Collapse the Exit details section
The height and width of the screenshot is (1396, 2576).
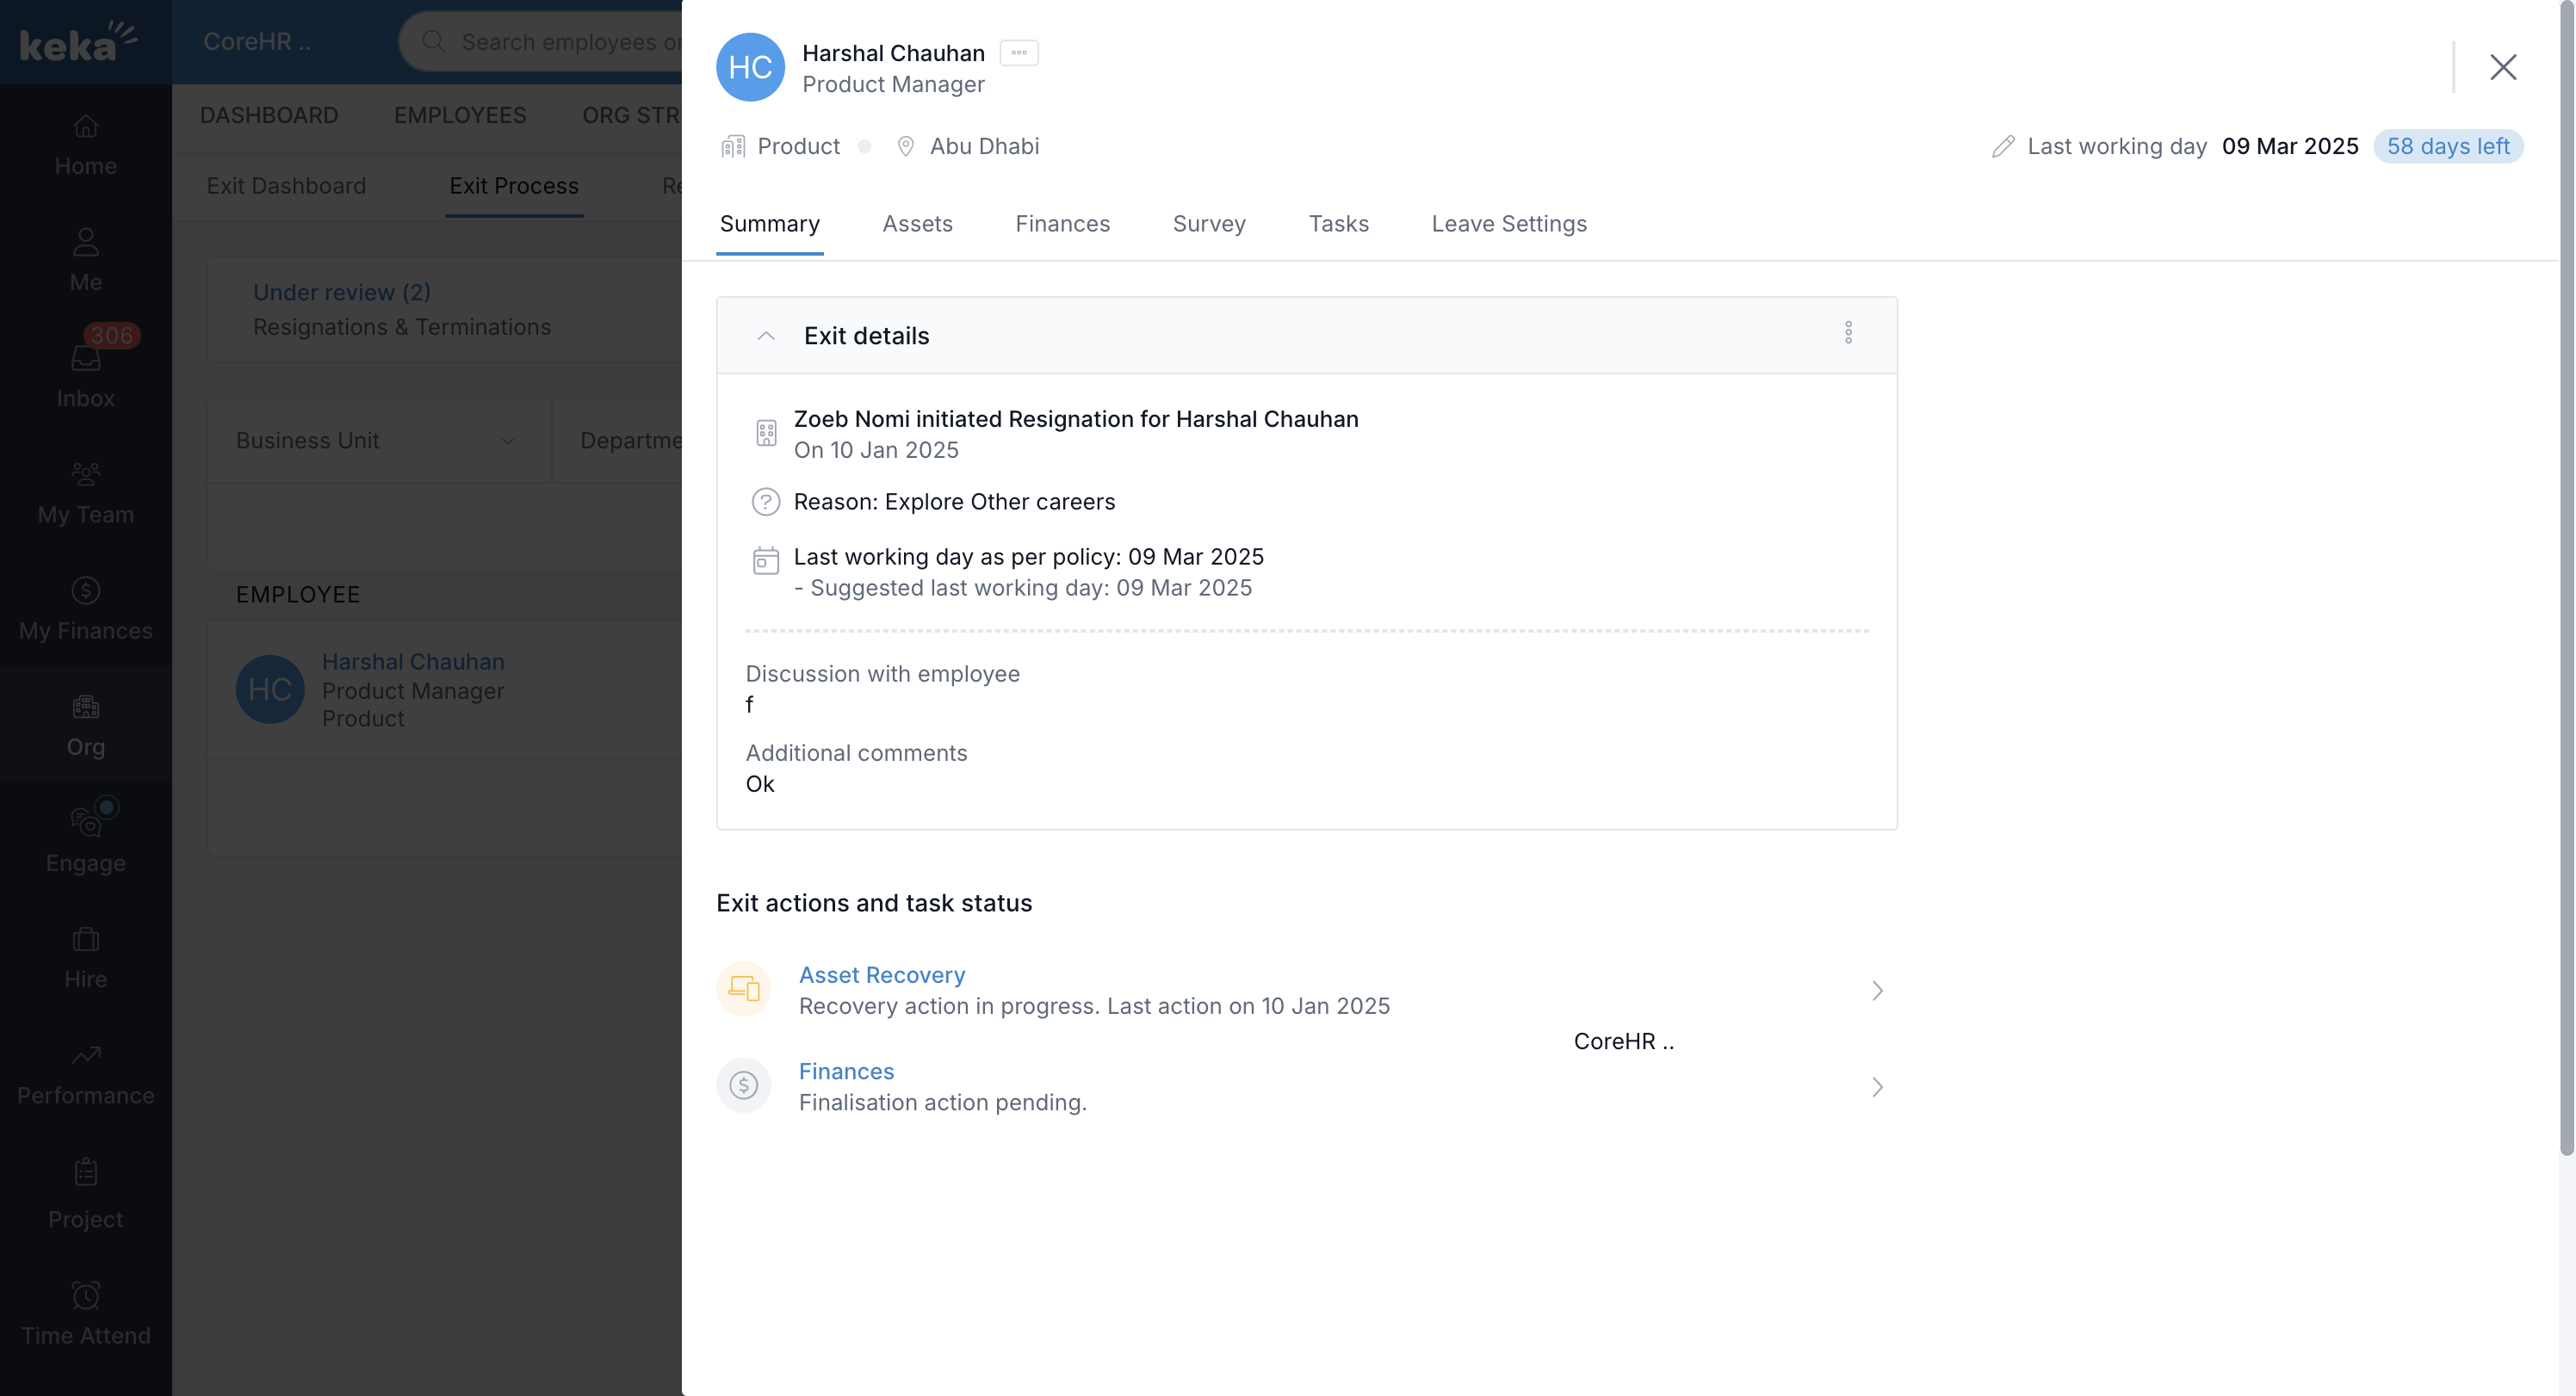pos(766,336)
